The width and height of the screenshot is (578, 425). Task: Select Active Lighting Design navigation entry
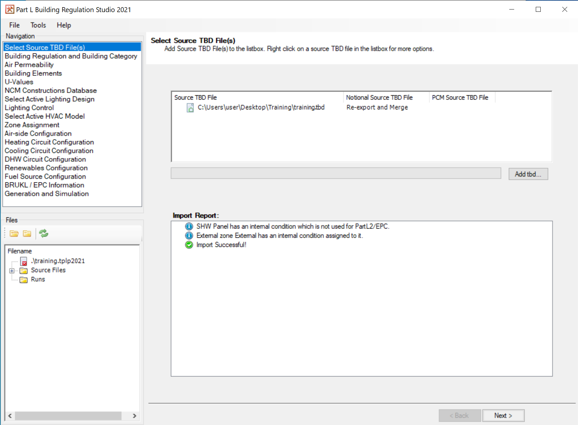click(50, 99)
